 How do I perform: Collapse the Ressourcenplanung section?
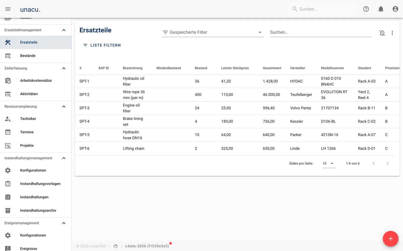pyautogui.click(x=64, y=106)
